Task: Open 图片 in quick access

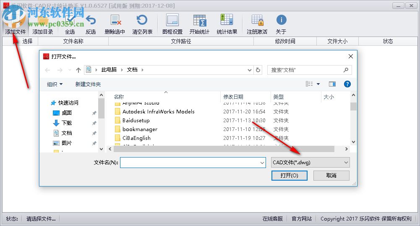Action: (67, 143)
